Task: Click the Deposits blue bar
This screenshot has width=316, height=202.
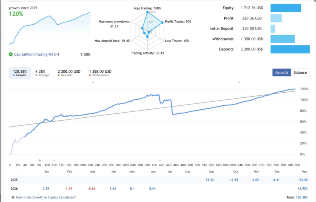Action: pos(290,49)
